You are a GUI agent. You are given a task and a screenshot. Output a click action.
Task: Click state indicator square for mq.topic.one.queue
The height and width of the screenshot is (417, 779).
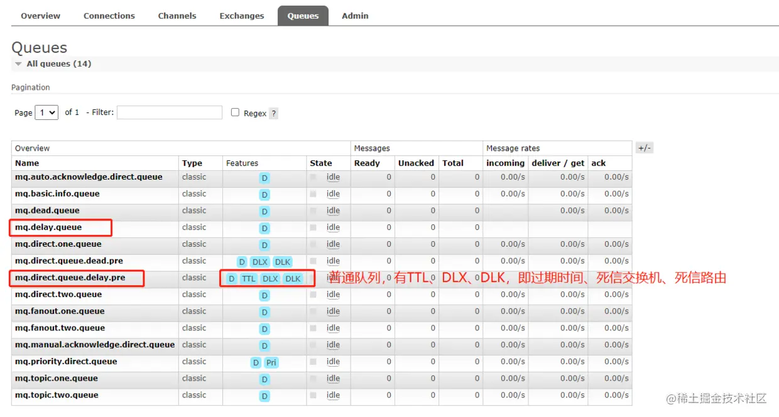click(x=313, y=379)
